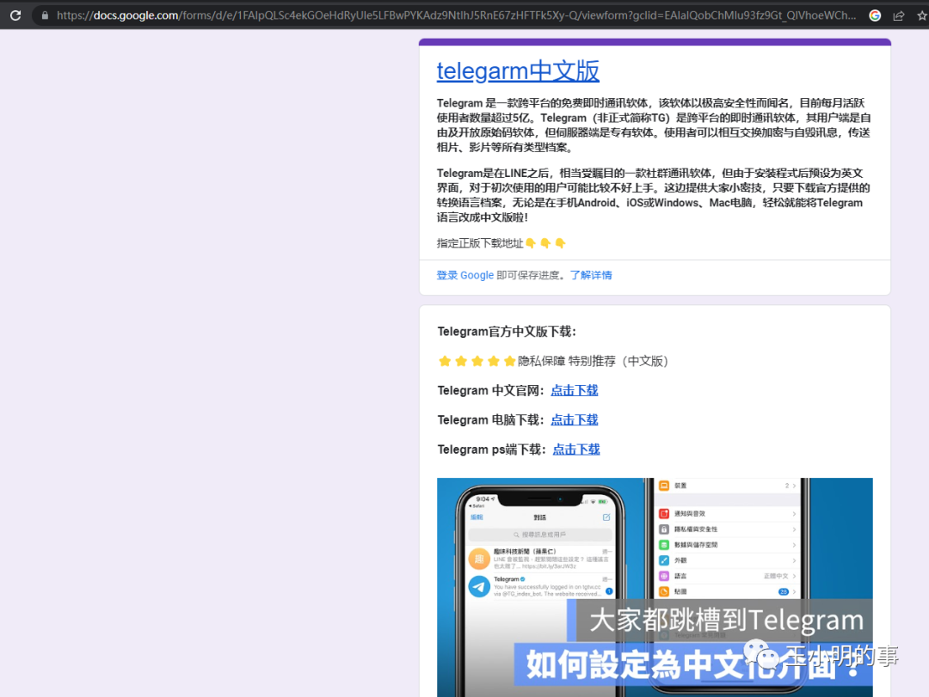
Task: Click the browser reload icon
Action: (x=15, y=15)
